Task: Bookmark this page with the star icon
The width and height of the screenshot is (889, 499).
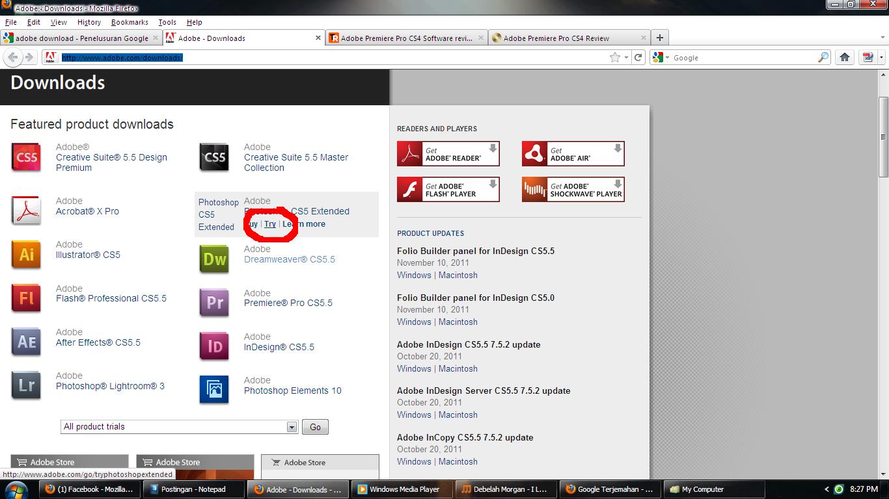Action: click(x=615, y=57)
